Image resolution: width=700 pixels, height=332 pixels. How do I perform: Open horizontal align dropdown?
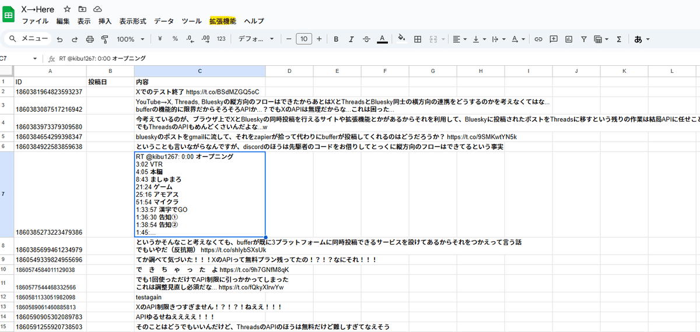click(x=460, y=39)
